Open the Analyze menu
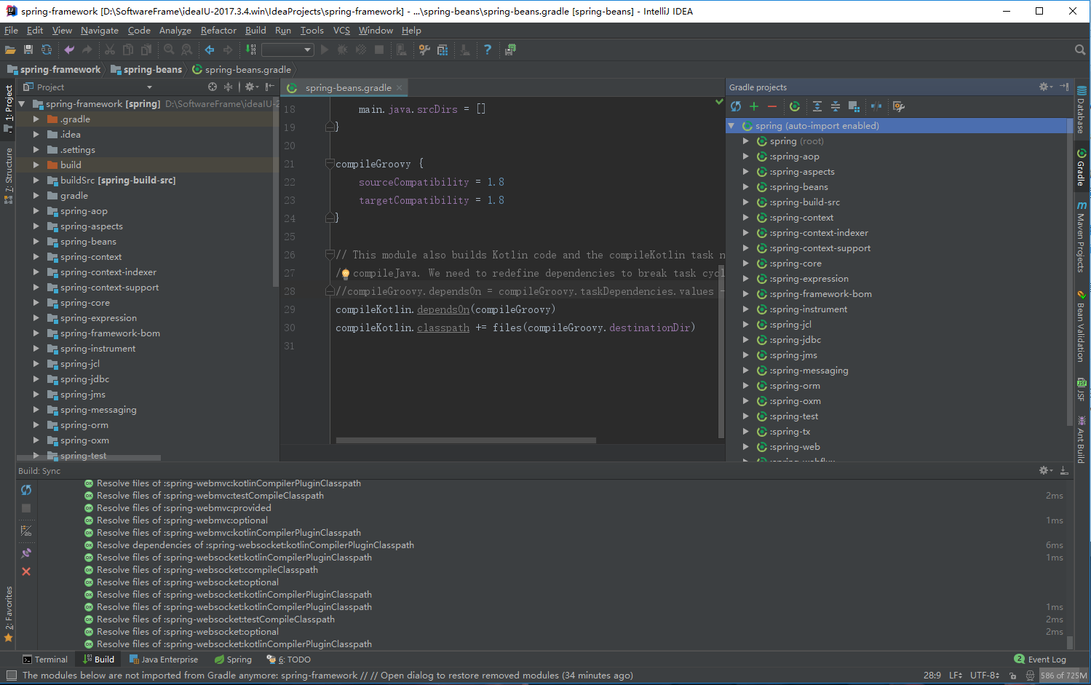This screenshot has height=685, width=1091. 175,31
